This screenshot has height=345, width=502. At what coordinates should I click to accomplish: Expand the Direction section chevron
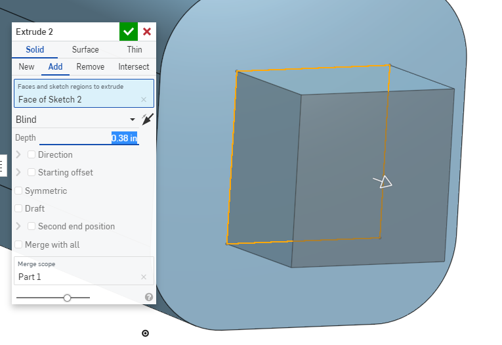click(18, 155)
